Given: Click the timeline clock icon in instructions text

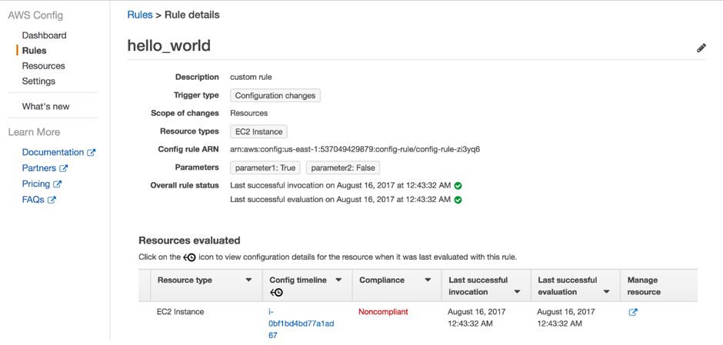Looking at the screenshot, I should point(189,257).
